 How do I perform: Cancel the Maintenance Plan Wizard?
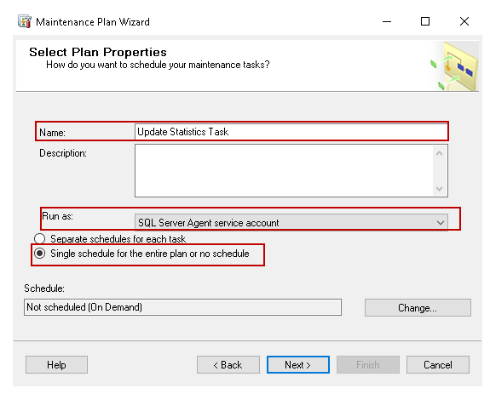(x=438, y=365)
